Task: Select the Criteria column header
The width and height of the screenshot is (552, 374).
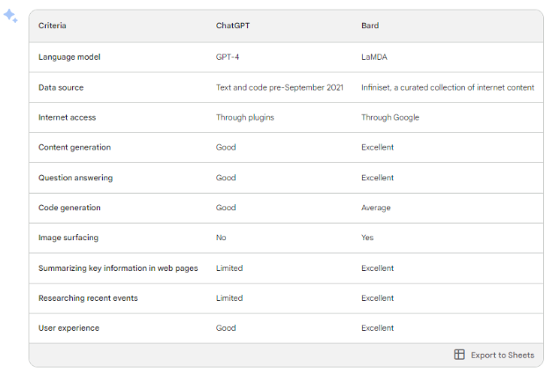Action: tap(52, 26)
